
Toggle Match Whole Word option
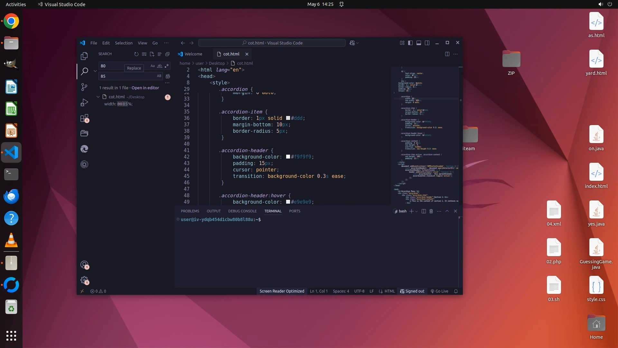[160, 66]
